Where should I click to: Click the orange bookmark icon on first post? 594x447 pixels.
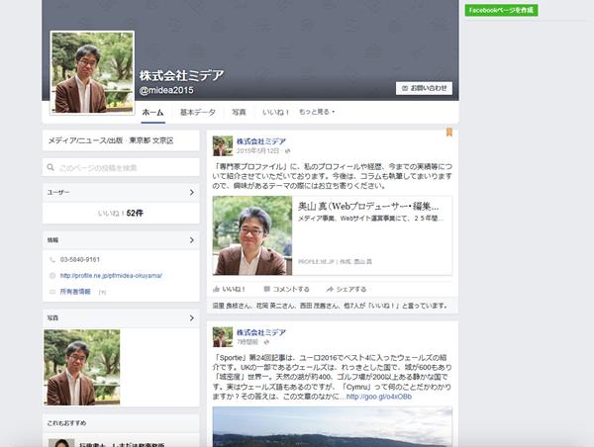pyautogui.click(x=448, y=133)
